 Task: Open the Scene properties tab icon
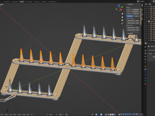(145, 59)
